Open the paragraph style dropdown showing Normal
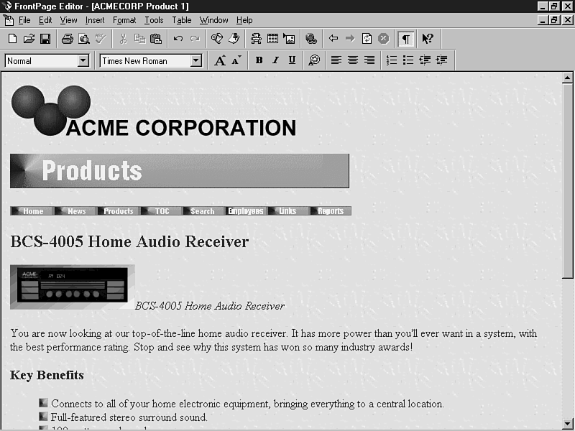575x431 pixels. coord(83,61)
